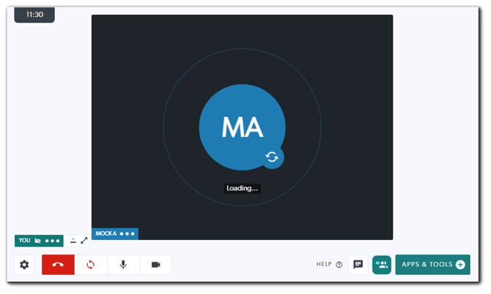Click the Loading... status label
491x294 pixels.
click(x=242, y=188)
